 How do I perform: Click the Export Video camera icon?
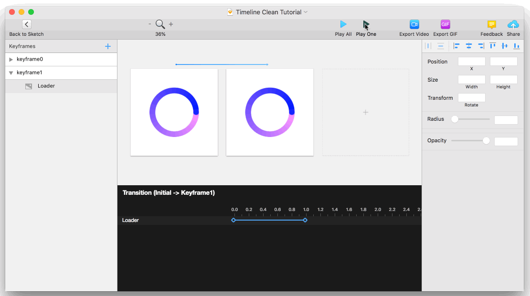414,24
